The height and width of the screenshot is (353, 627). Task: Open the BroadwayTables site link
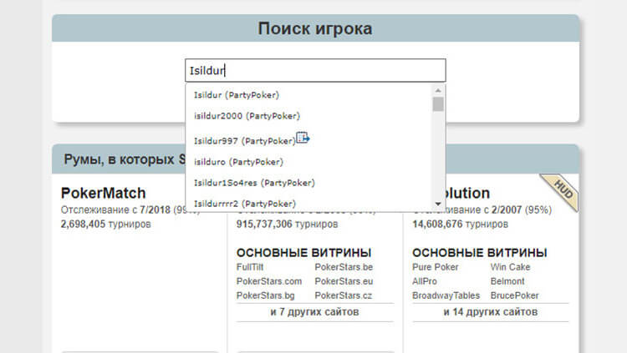click(446, 296)
